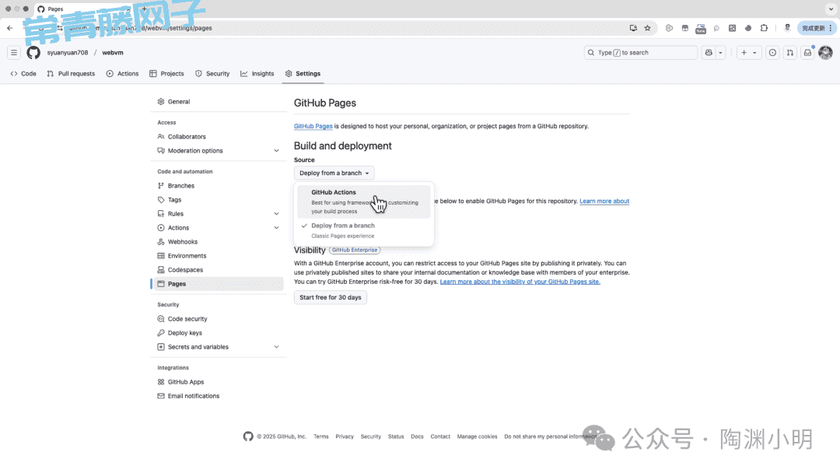Open the notifications inbox icon
Screen dimensions: 840x473
point(808,52)
